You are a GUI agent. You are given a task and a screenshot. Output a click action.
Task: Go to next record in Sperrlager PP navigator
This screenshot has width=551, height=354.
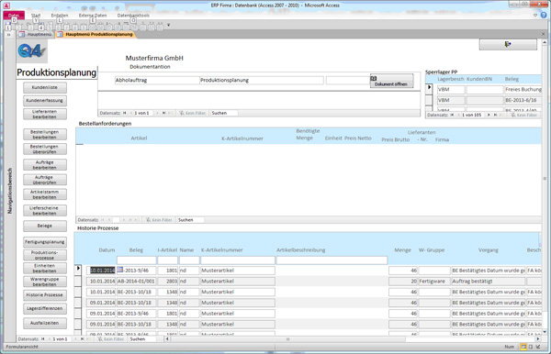489,115
